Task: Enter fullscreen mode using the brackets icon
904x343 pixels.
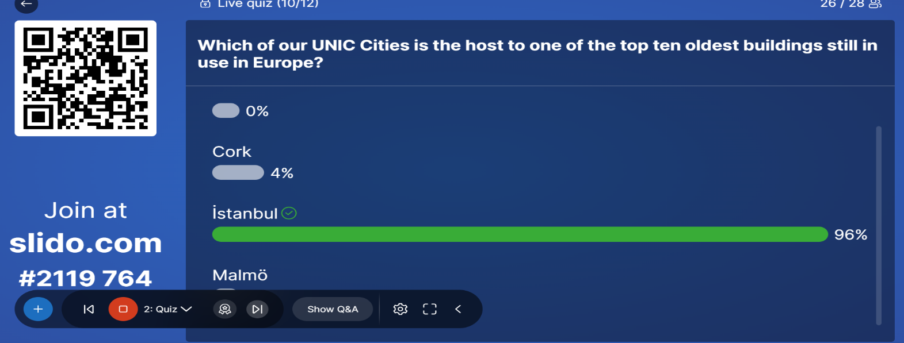Action: tap(430, 309)
